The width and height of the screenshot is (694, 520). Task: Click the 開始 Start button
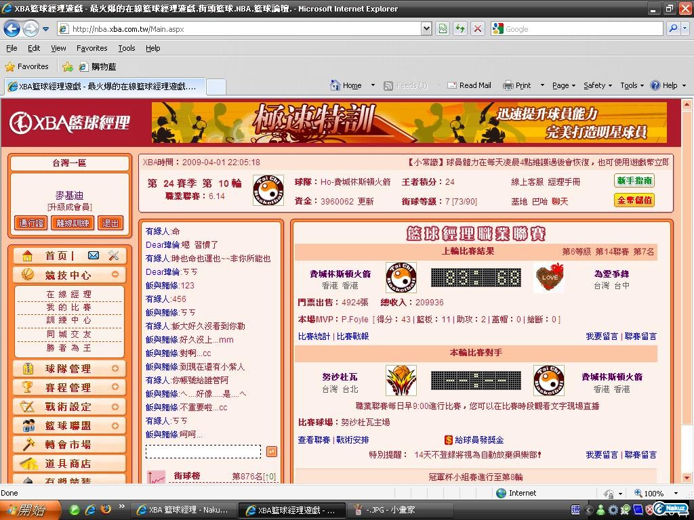[30, 511]
